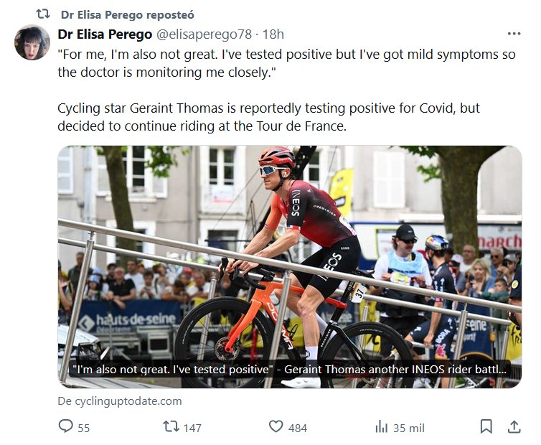
Task: Like the tweet with heart icon
Action: tap(276, 426)
